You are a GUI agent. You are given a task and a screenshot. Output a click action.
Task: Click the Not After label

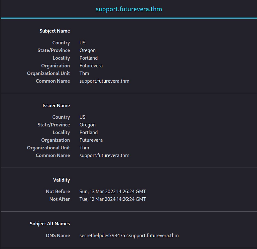60,199
